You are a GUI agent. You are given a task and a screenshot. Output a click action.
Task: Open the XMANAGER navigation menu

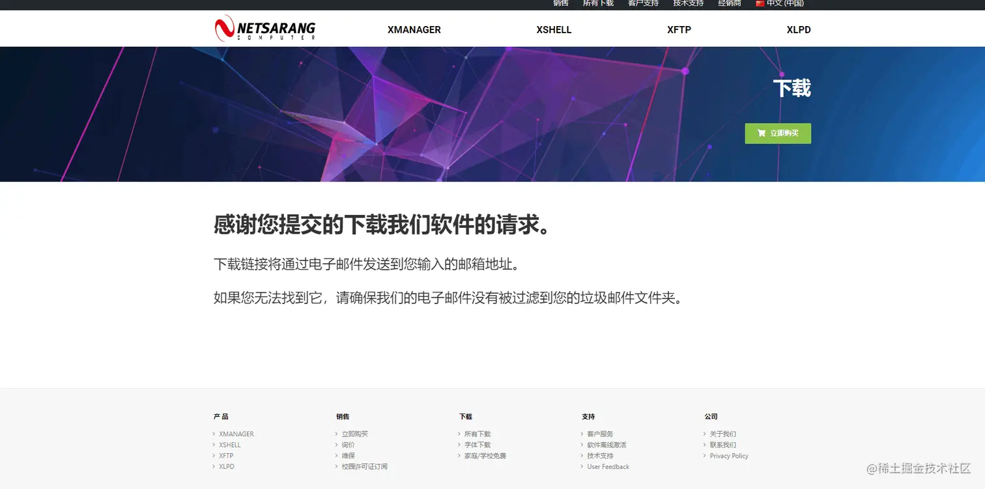pos(414,29)
